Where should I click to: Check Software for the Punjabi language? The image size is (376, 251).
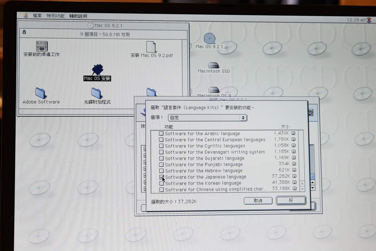161,164
